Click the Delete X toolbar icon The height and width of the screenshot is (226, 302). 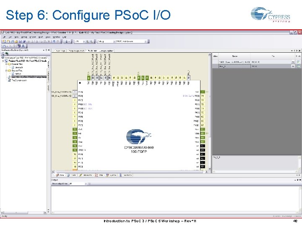tap(49, 41)
